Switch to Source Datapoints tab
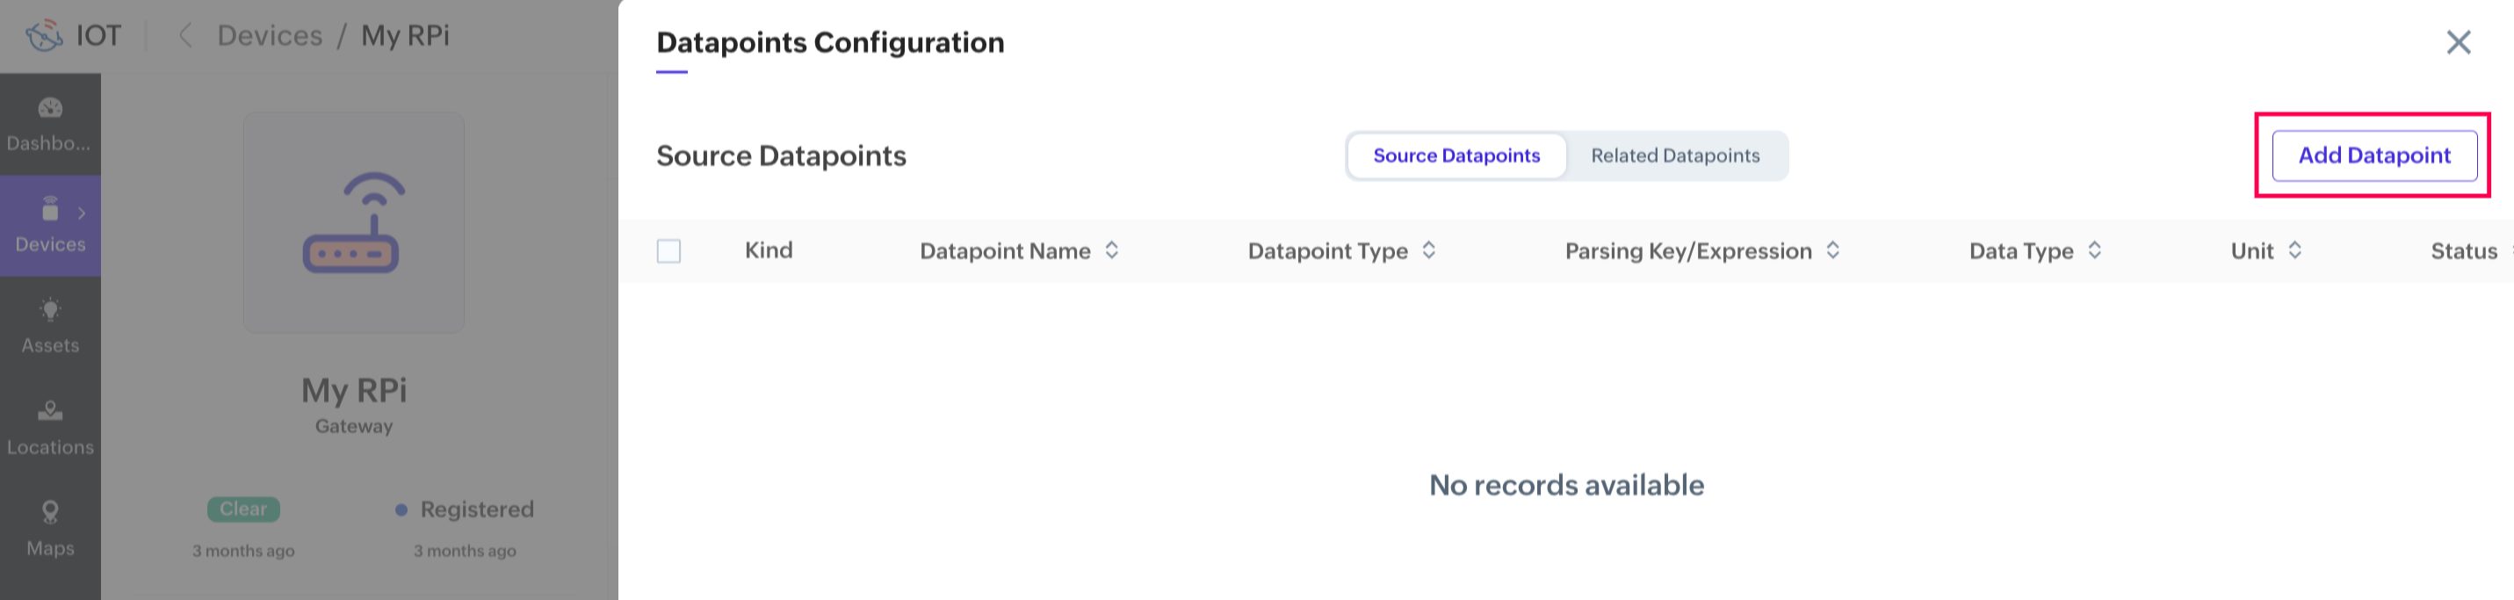Image resolution: width=2514 pixels, height=600 pixels. click(x=1456, y=156)
